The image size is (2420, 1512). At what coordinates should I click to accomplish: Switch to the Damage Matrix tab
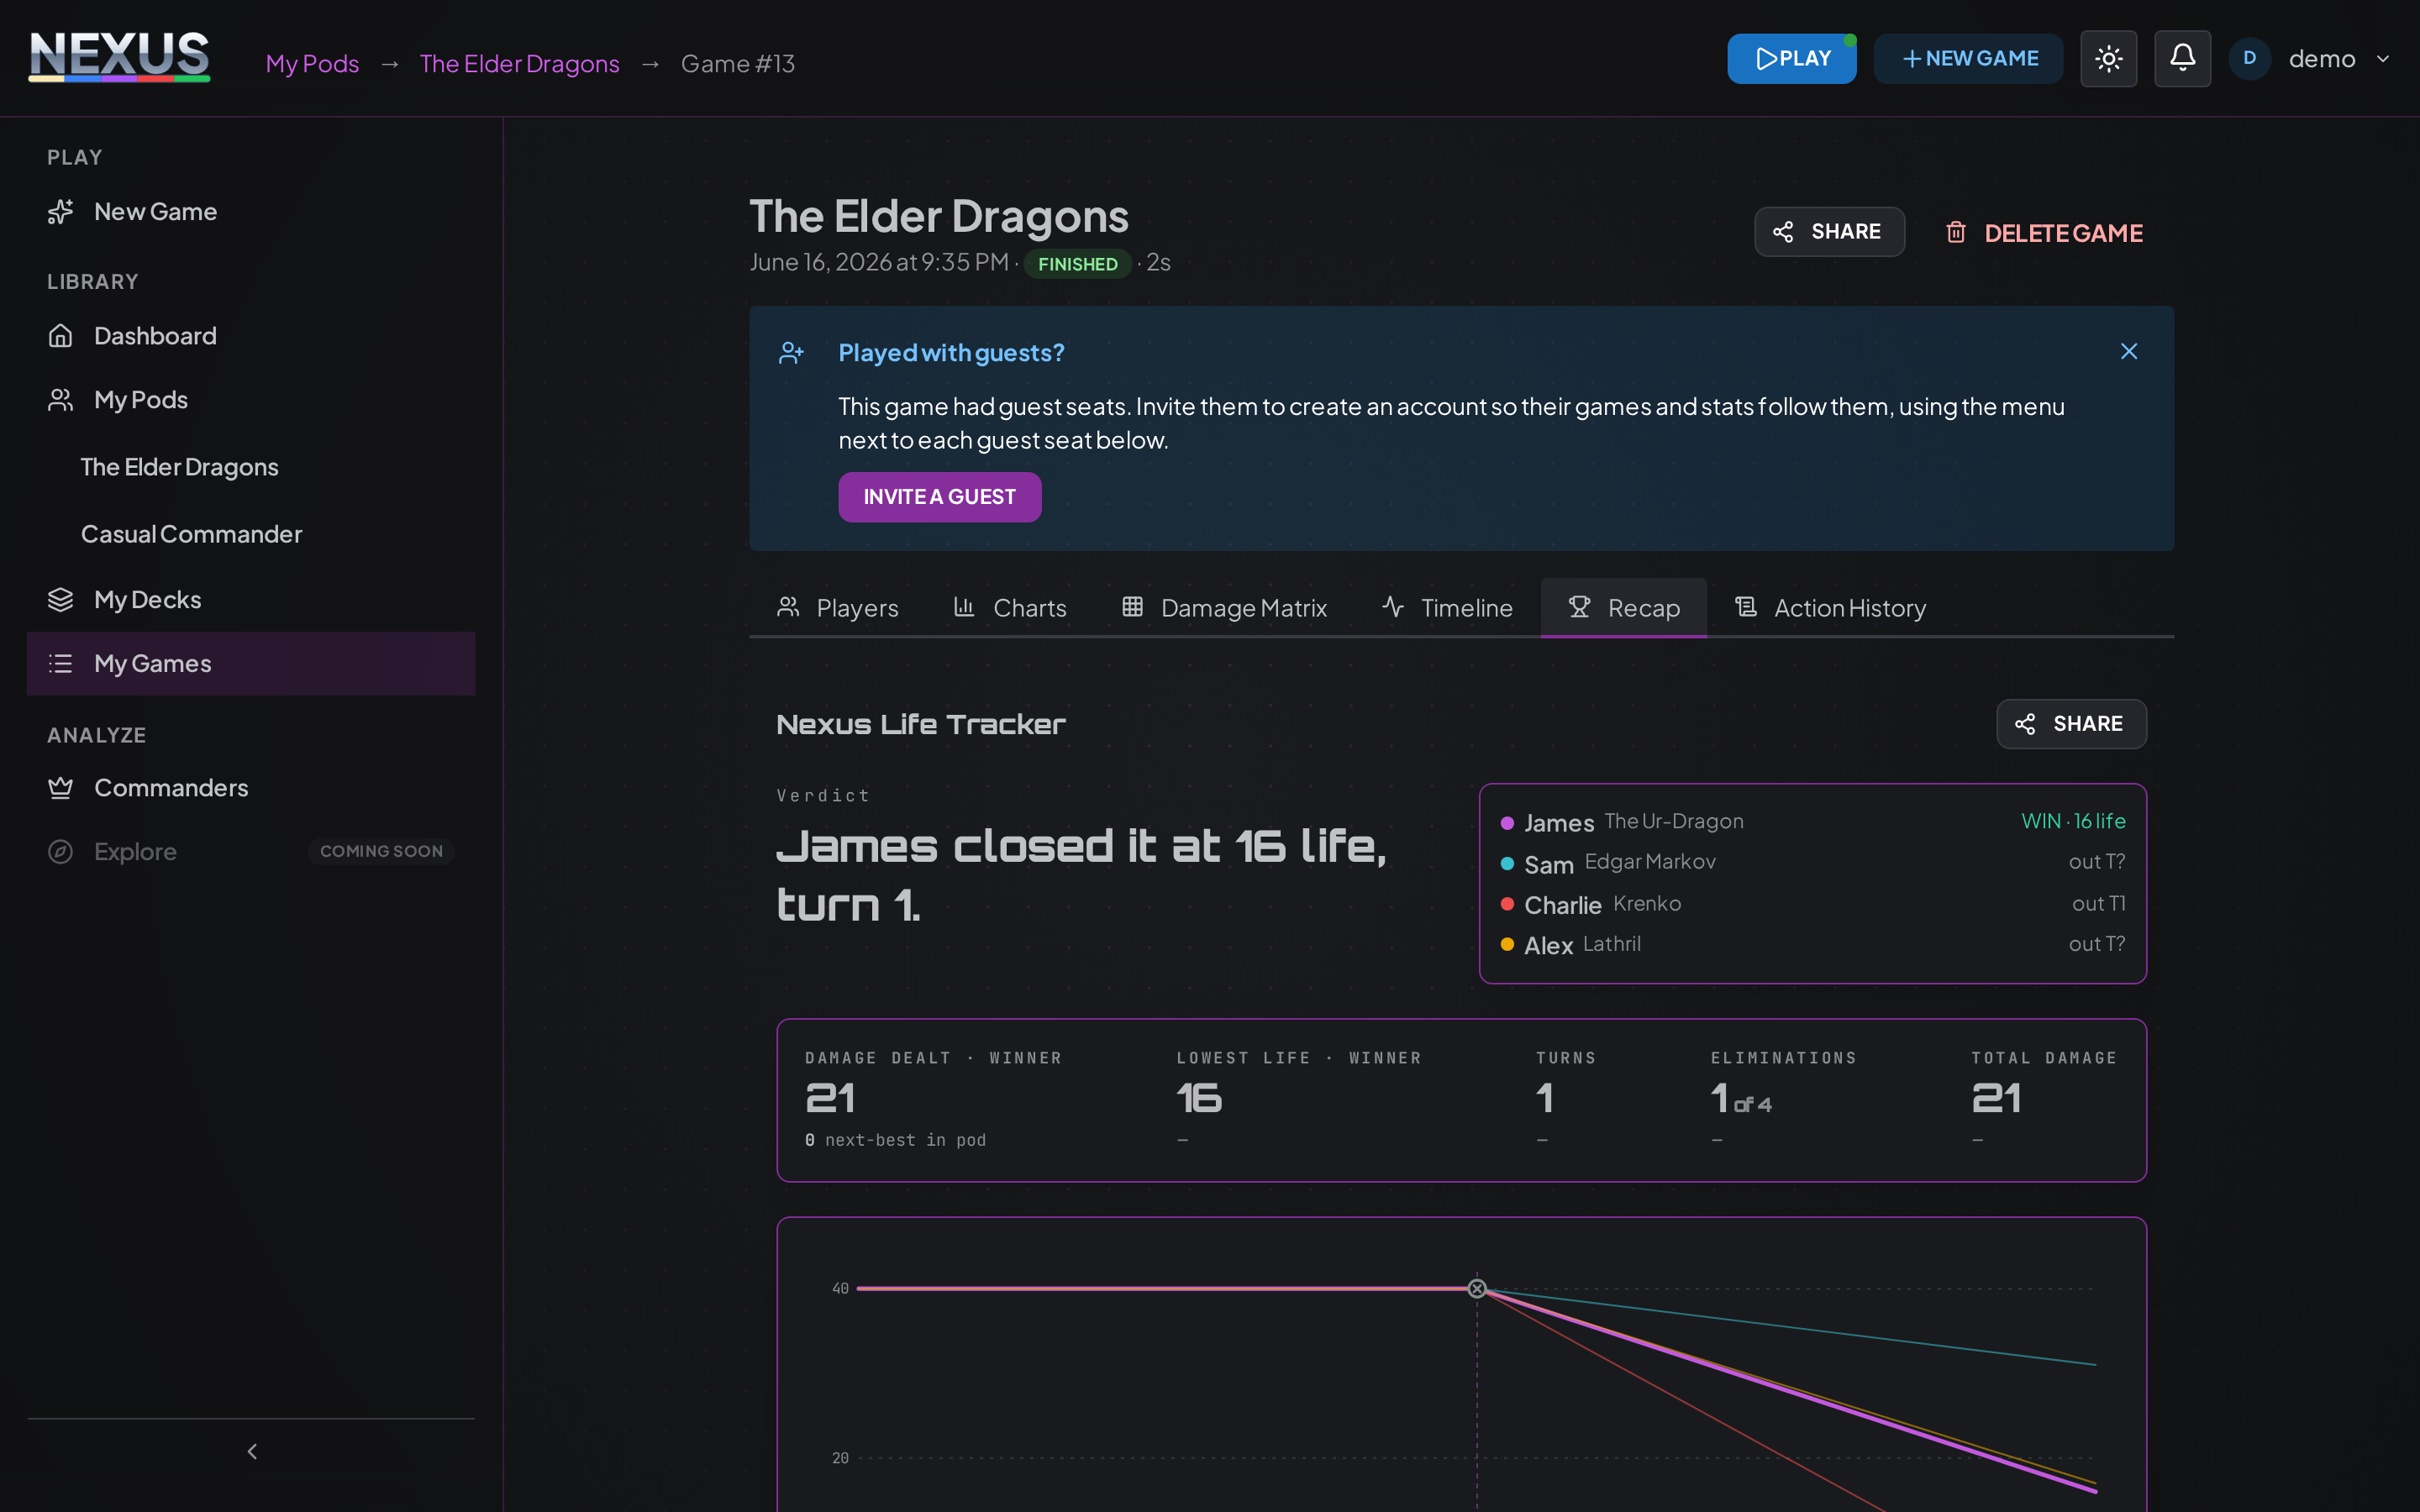tap(1224, 608)
